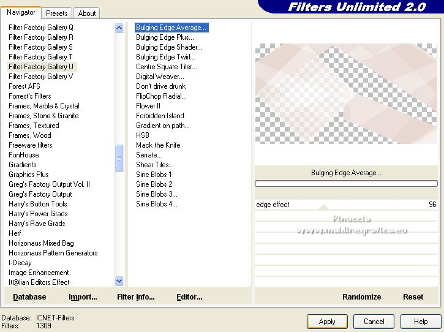Select the Gradients category
Screen dimensions: 444x332
(23, 165)
